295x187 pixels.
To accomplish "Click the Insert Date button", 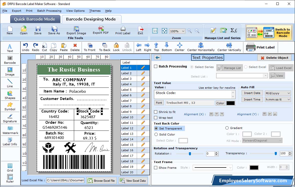I will pyautogui.click(x=252, y=93).
